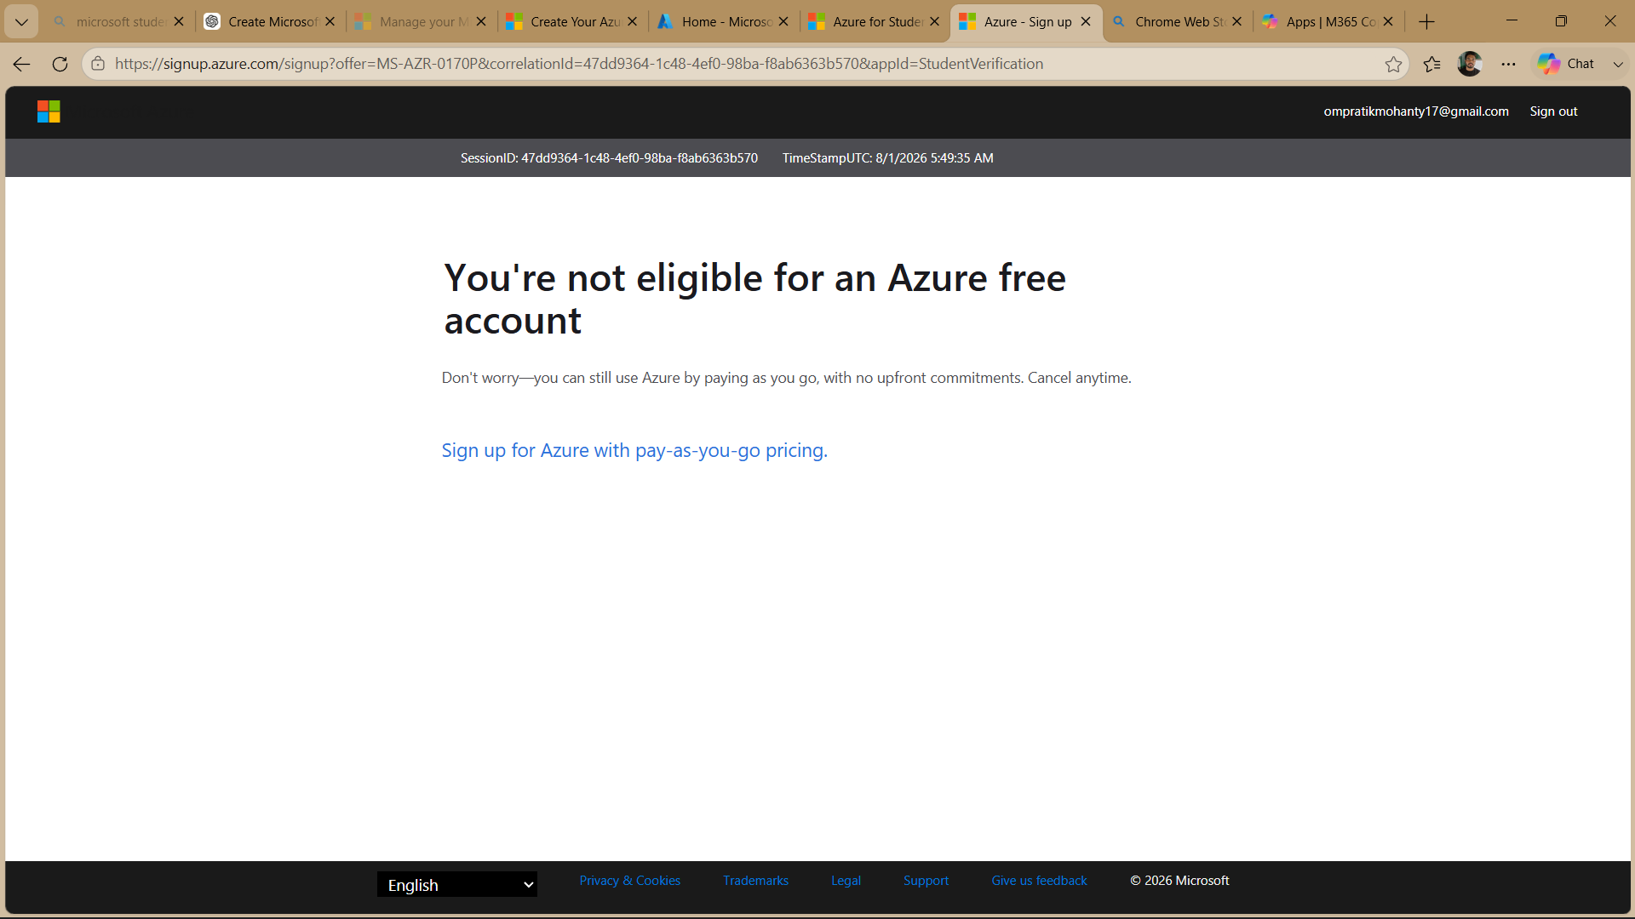Click Sign out in header
This screenshot has height=919, width=1635.
point(1553,111)
